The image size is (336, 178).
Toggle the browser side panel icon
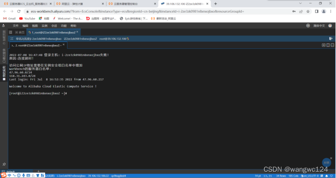point(317,11)
